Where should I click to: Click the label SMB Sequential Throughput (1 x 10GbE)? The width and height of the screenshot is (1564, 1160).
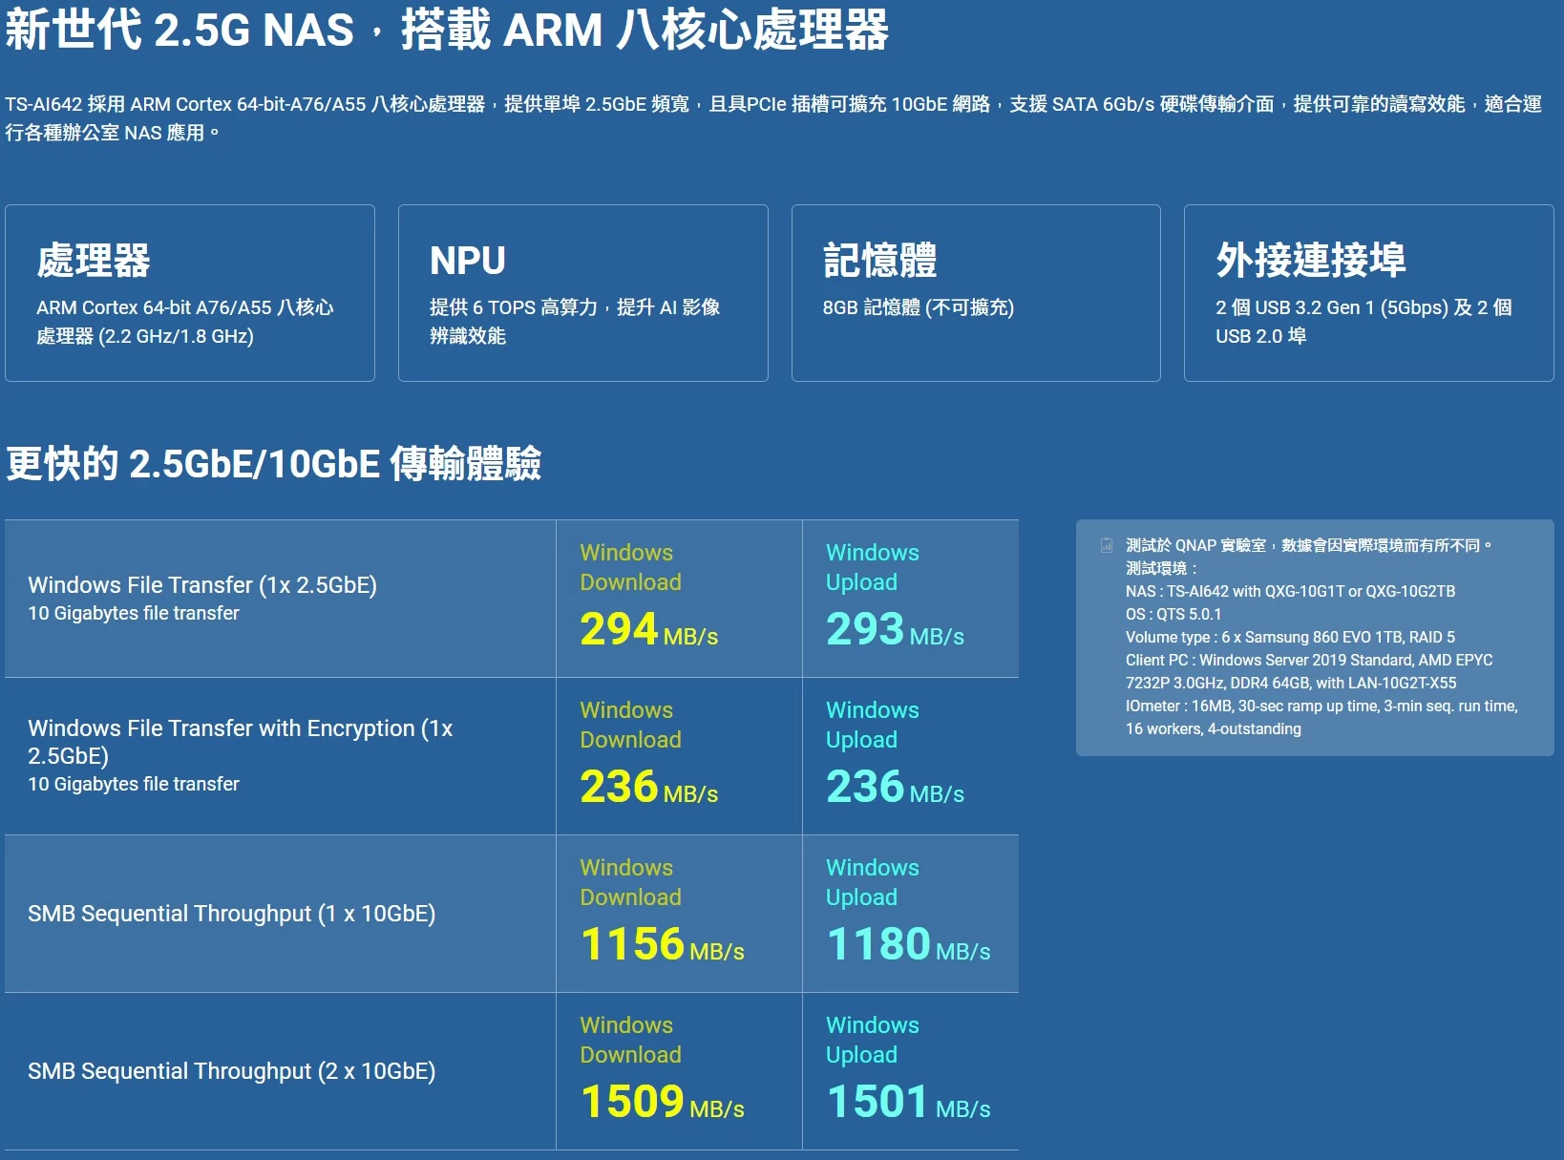[232, 914]
